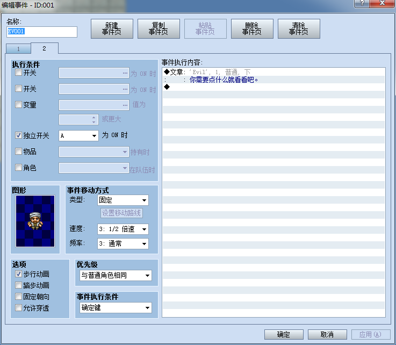Switch to event page tab 1
Image resolution: width=396 pixels, height=345 pixels.
tap(18, 49)
